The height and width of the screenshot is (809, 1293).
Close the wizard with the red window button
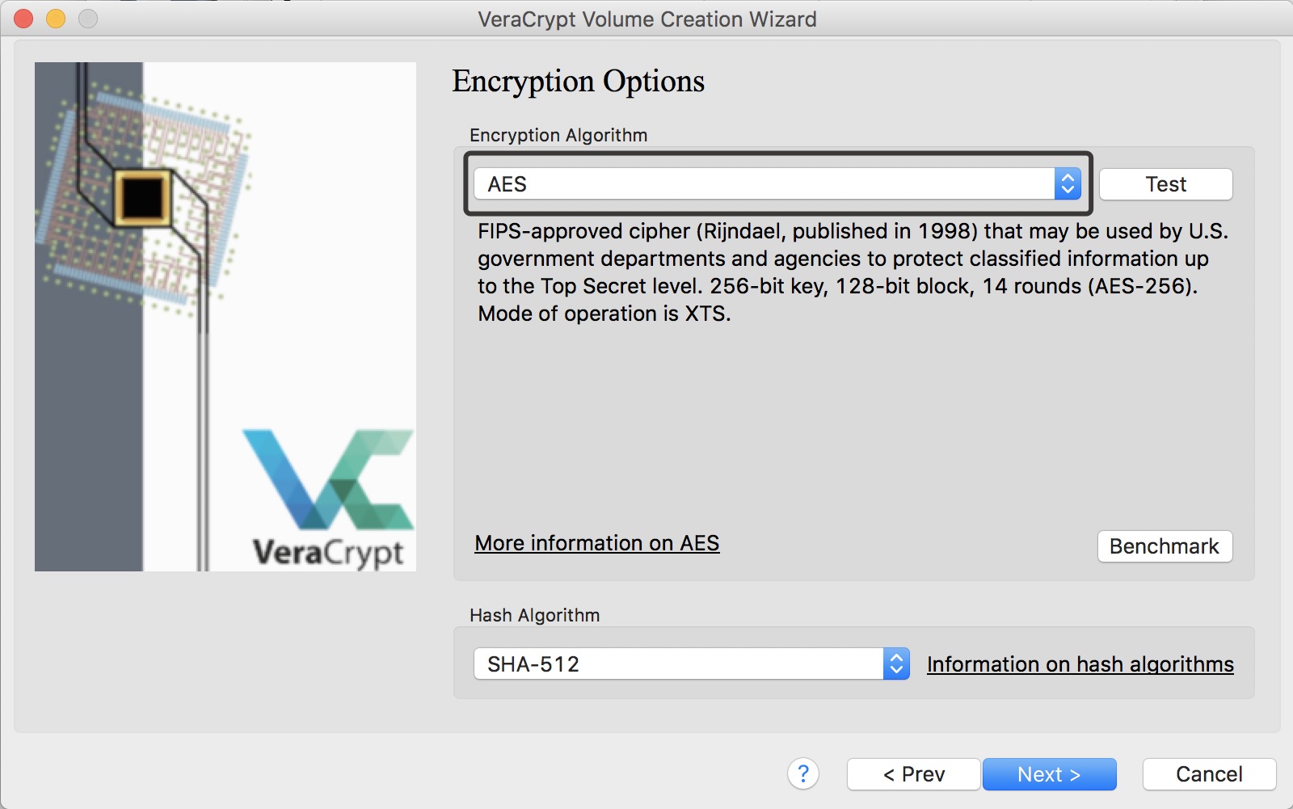23,19
